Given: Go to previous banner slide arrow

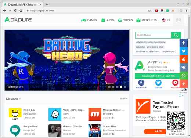Looking at the screenshot, I should click(11, 59).
